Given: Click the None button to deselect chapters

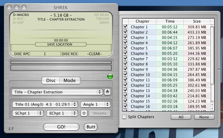Looking at the screenshot, I should [x=204, y=117].
